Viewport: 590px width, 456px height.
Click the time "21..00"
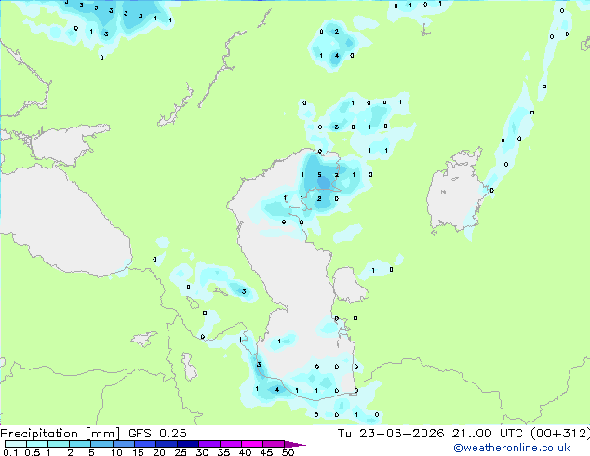coord(472,434)
